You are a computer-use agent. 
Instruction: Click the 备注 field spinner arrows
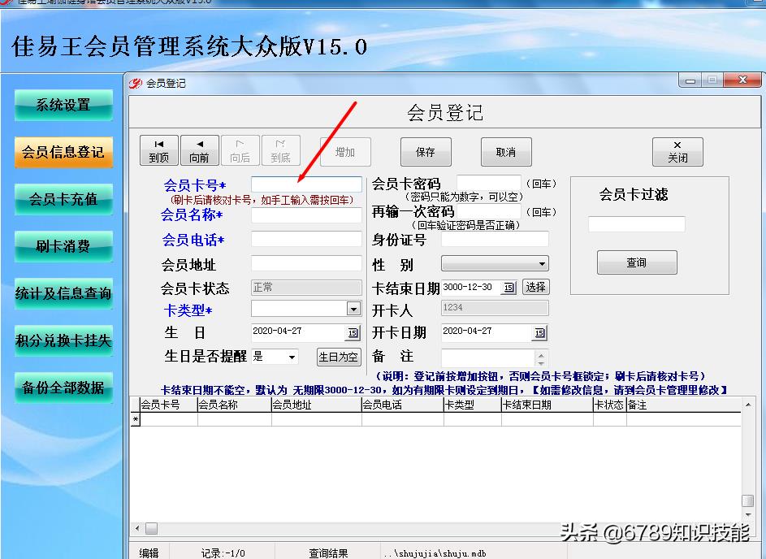542,358
